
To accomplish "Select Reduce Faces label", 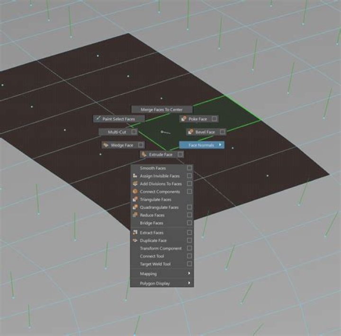I will coord(152,215).
